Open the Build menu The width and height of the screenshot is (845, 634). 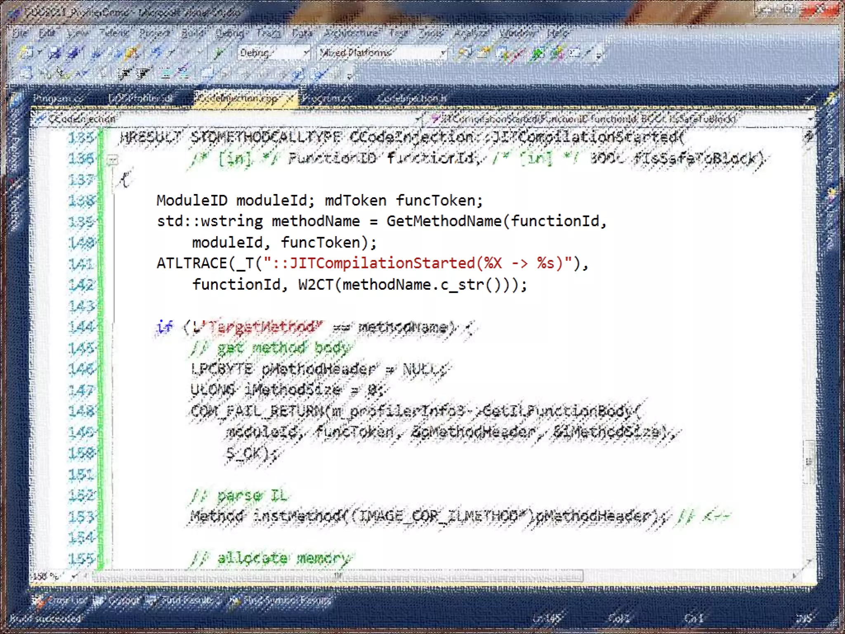(193, 33)
